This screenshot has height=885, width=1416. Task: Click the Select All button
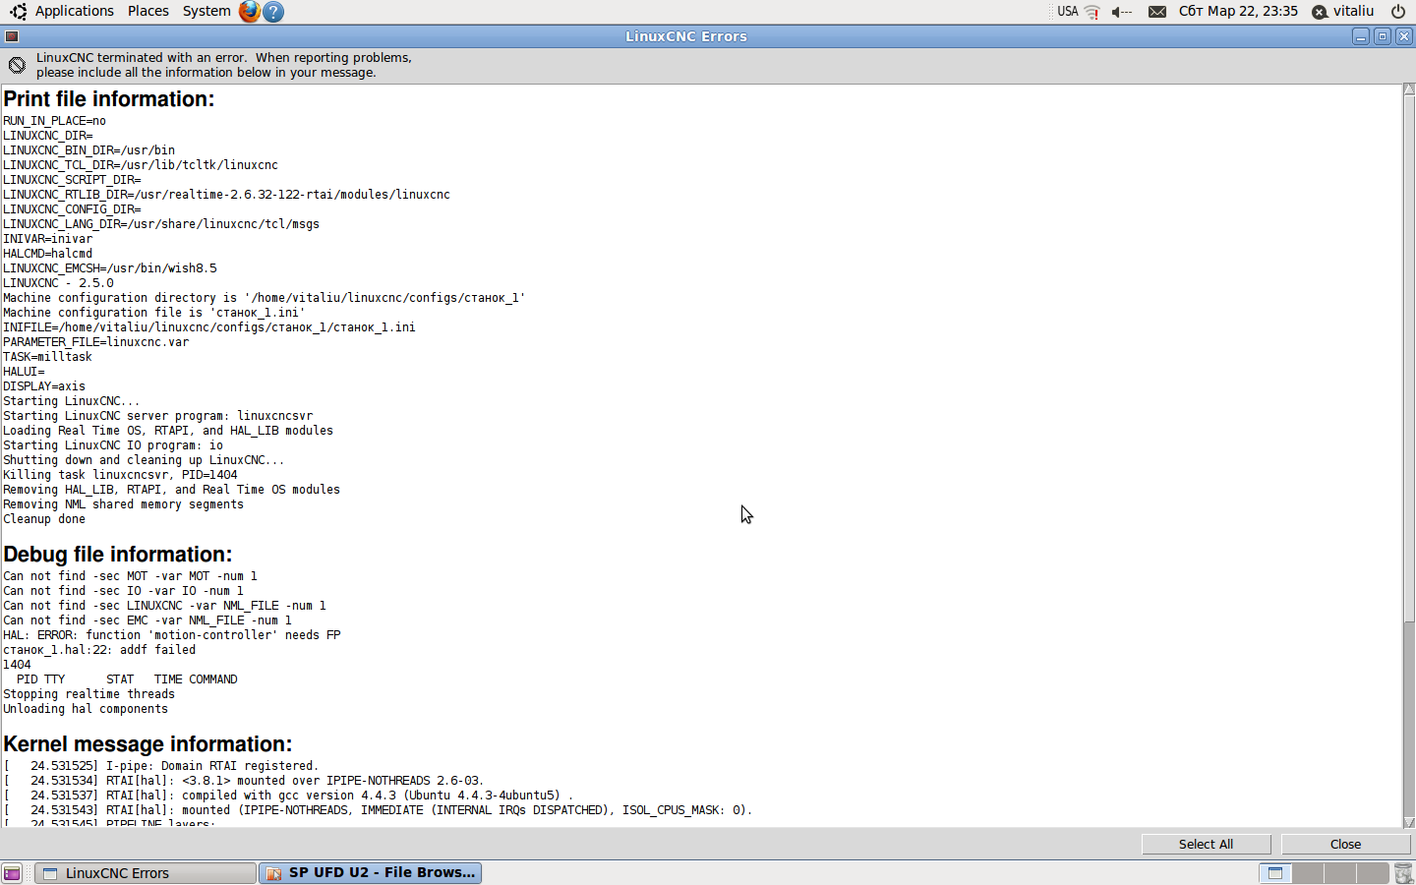coord(1206,845)
